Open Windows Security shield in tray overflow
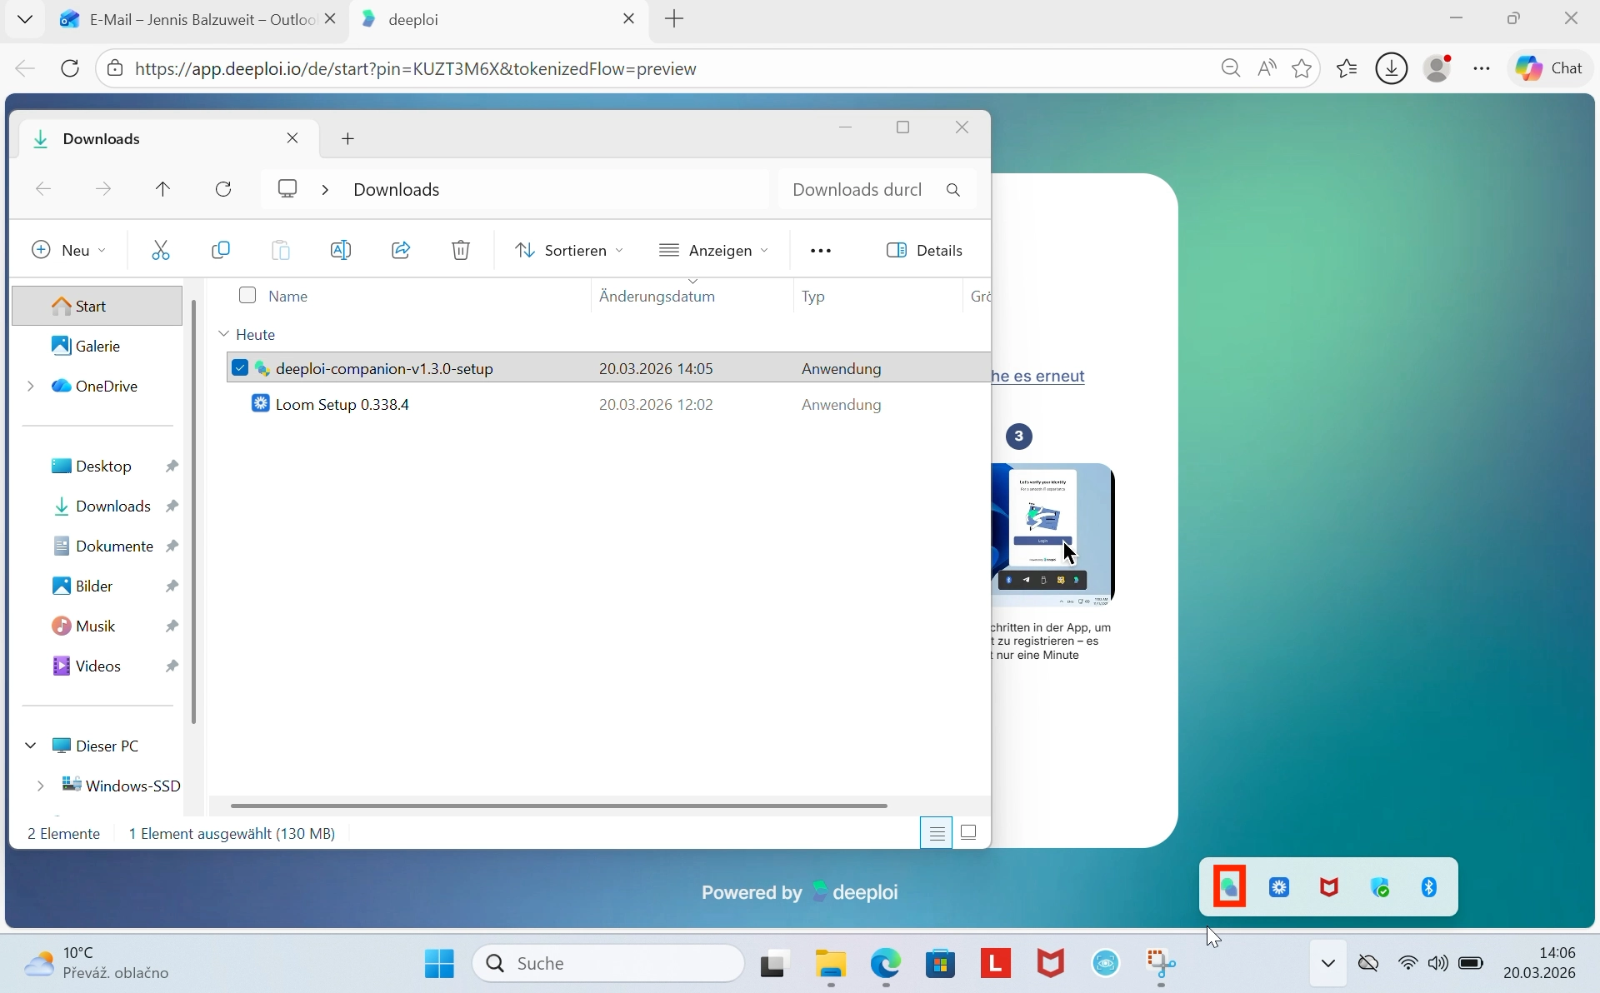The image size is (1600, 993). (1380, 887)
